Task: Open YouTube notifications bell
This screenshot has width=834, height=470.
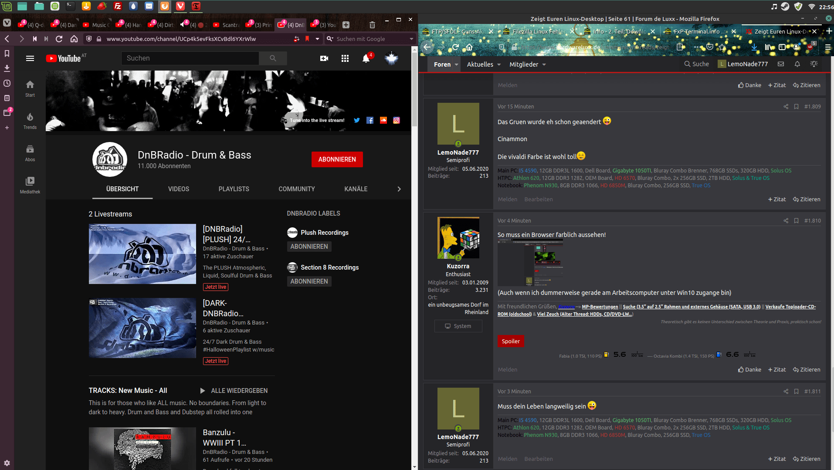Action: 366,58
